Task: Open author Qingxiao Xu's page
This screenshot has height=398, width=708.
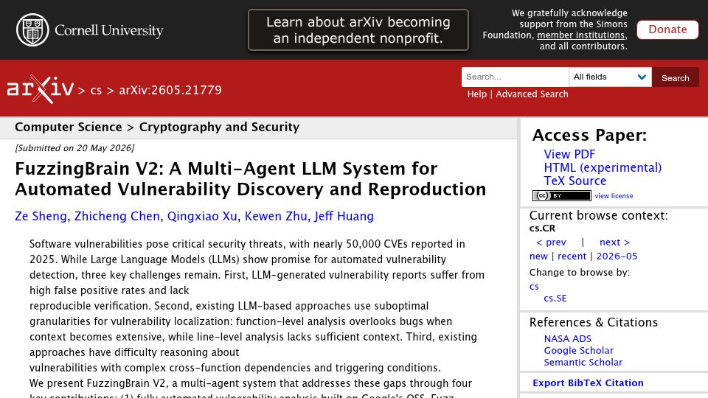Action: [202, 216]
